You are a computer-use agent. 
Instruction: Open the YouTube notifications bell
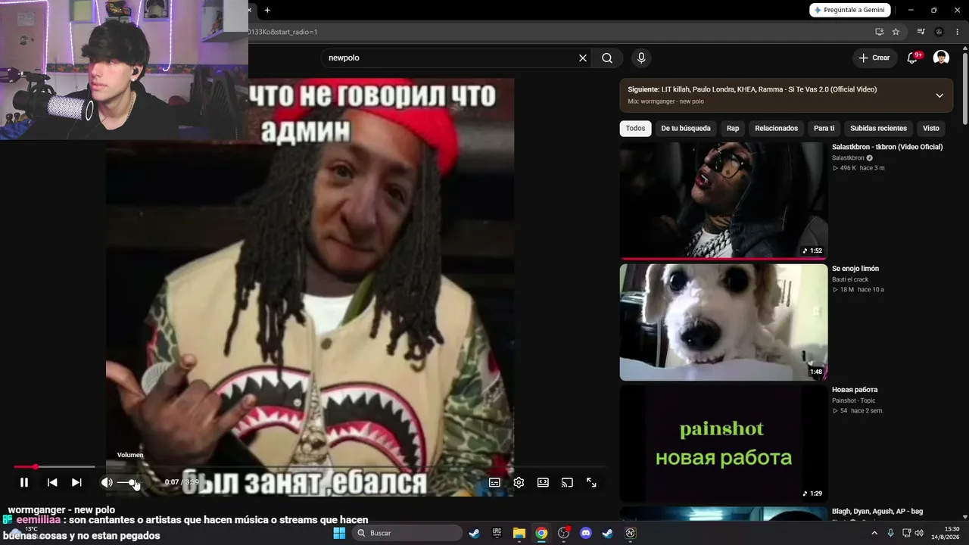pyautogui.click(x=913, y=58)
